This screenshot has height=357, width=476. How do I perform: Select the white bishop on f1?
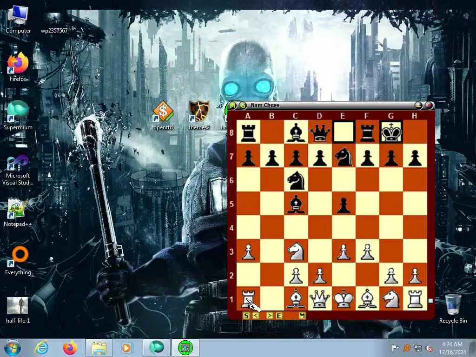[x=367, y=299]
